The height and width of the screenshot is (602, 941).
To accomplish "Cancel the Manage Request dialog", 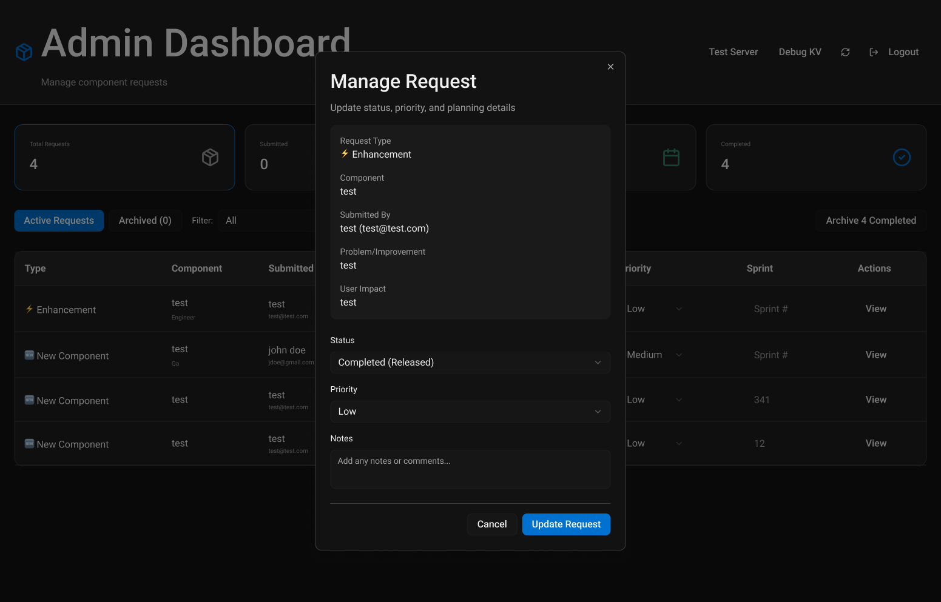I will click(x=492, y=524).
